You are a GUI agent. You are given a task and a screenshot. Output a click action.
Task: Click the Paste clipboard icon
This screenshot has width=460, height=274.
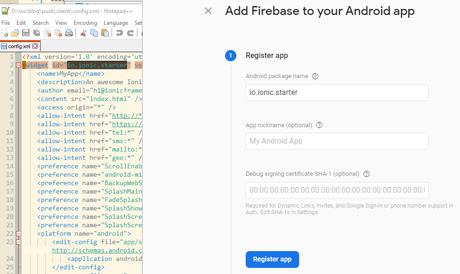105,33
